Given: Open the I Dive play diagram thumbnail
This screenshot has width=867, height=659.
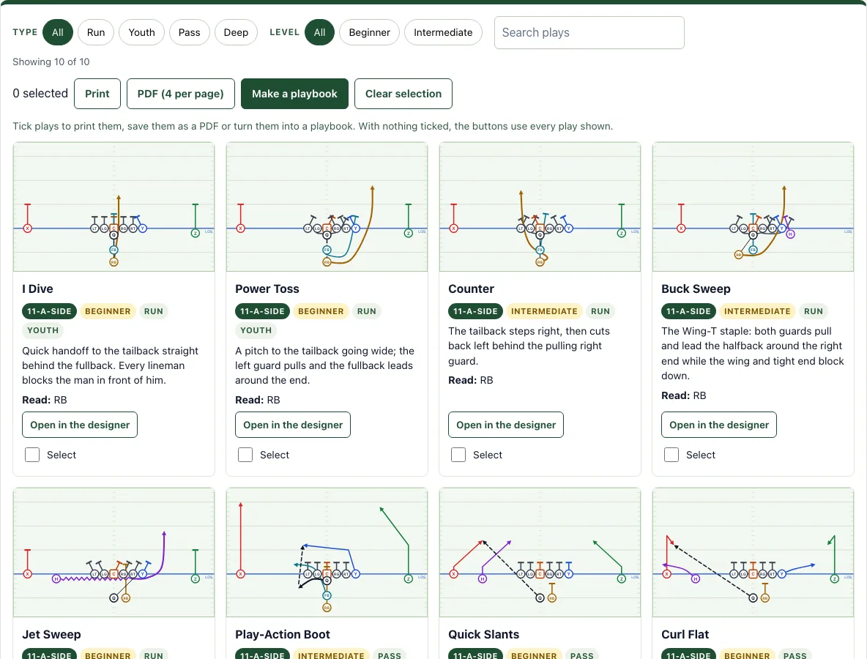Looking at the screenshot, I should (x=114, y=206).
